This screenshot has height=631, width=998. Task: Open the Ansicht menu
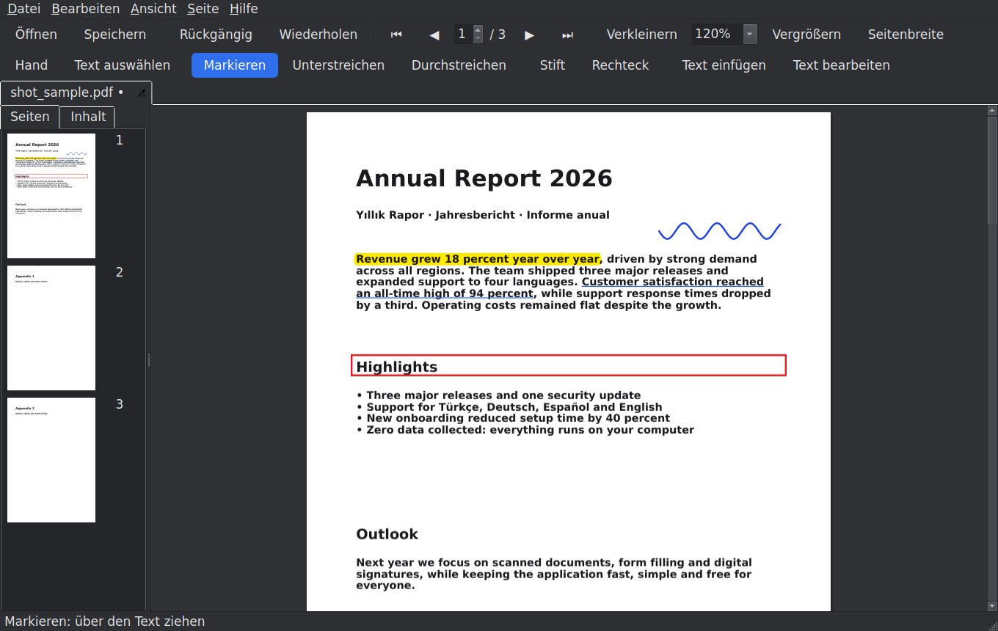tap(153, 9)
